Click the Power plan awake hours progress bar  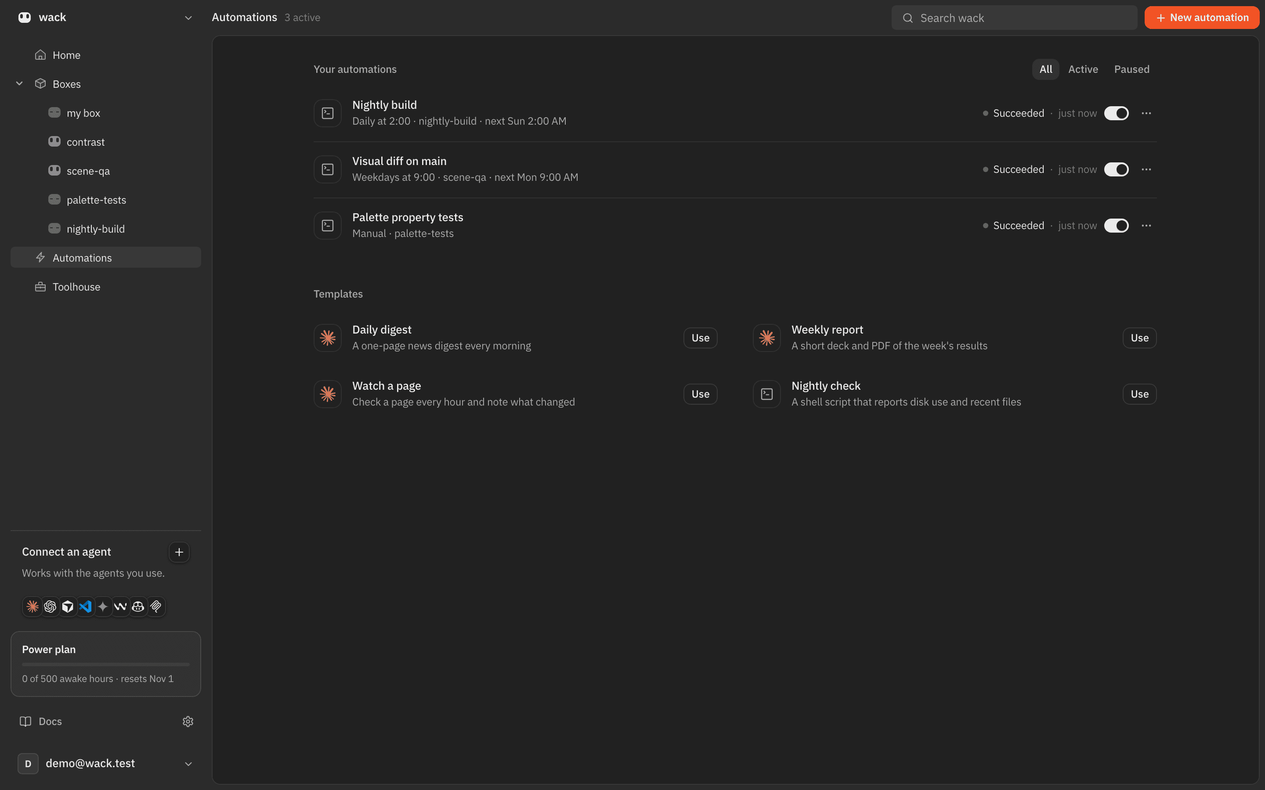[x=105, y=664]
